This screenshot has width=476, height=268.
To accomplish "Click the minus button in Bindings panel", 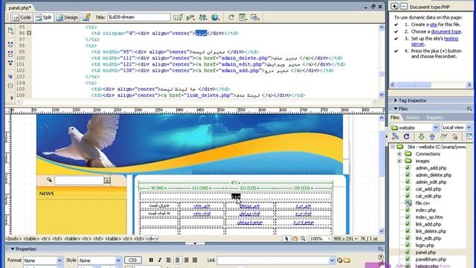I will (403, 7).
